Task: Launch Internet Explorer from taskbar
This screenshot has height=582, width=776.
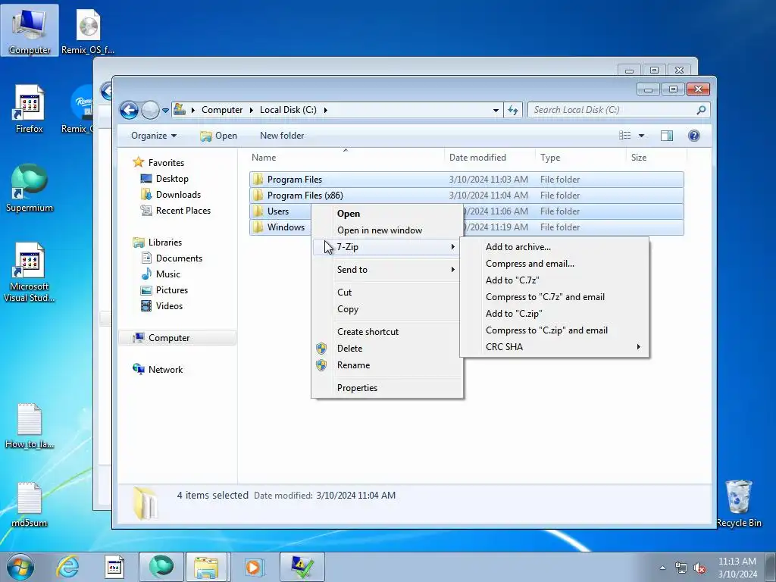Action: click(x=67, y=567)
